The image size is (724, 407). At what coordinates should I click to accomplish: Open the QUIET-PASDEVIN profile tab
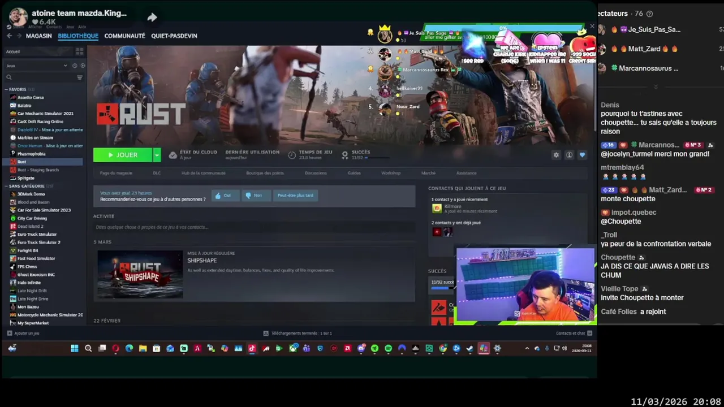coord(174,36)
